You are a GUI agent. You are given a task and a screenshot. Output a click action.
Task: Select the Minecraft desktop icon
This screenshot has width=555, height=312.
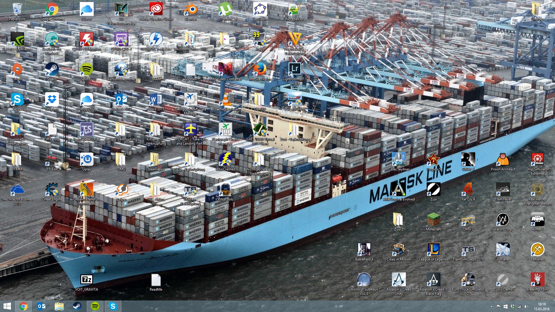click(x=433, y=220)
